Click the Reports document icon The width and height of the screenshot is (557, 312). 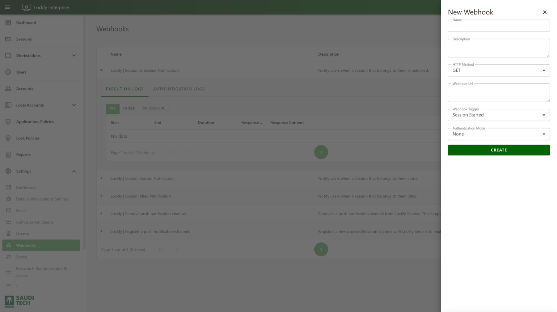(x=8, y=154)
